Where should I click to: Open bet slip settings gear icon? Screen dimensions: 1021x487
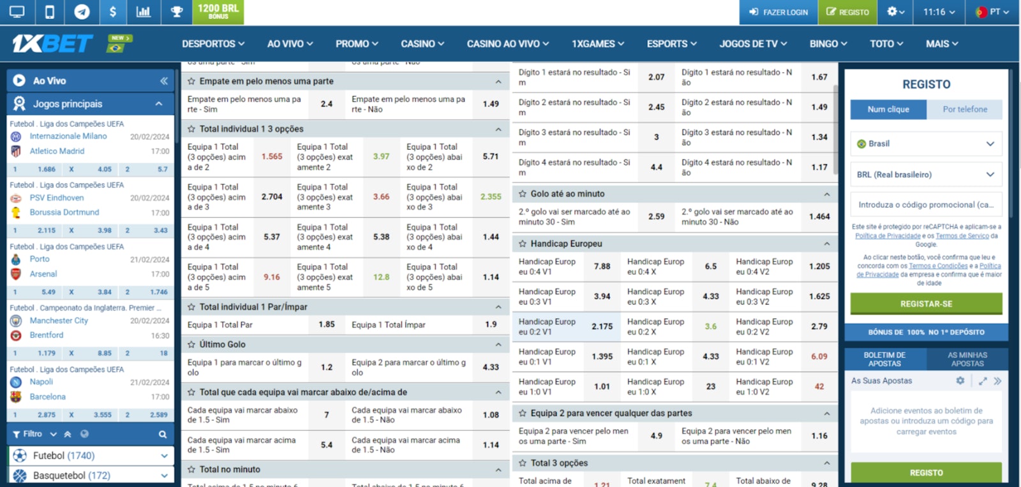(x=960, y=381)
